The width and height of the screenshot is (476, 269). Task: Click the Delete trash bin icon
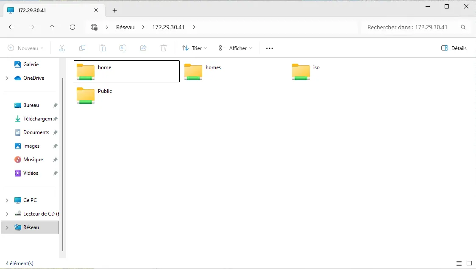164,48
